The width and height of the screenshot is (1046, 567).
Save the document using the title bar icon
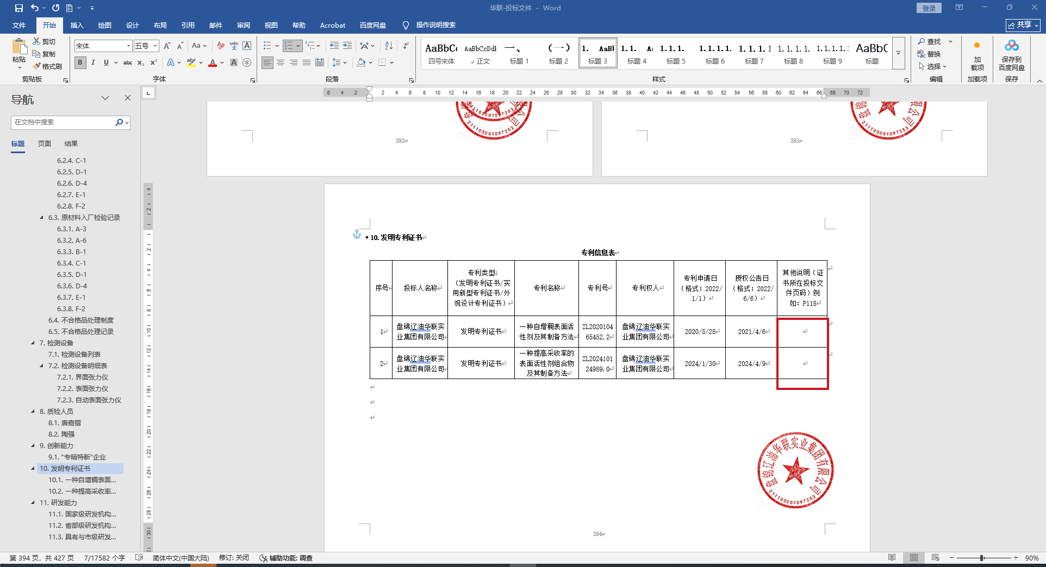(x=19, y=8)
